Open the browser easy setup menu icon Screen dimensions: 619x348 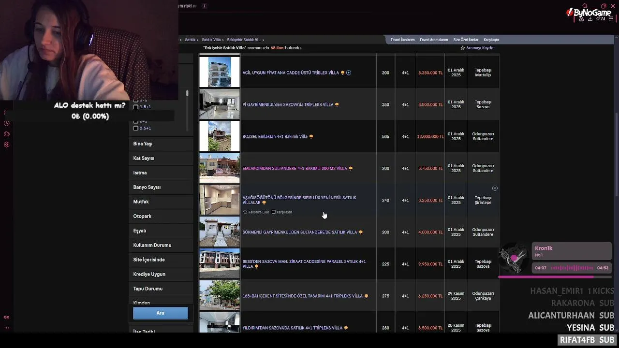click(611, 19)
